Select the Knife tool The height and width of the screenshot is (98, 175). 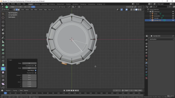[3, 61]
